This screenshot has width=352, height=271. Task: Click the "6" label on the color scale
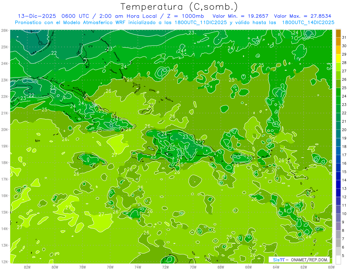pyautogui.click(x=343, y=247)
